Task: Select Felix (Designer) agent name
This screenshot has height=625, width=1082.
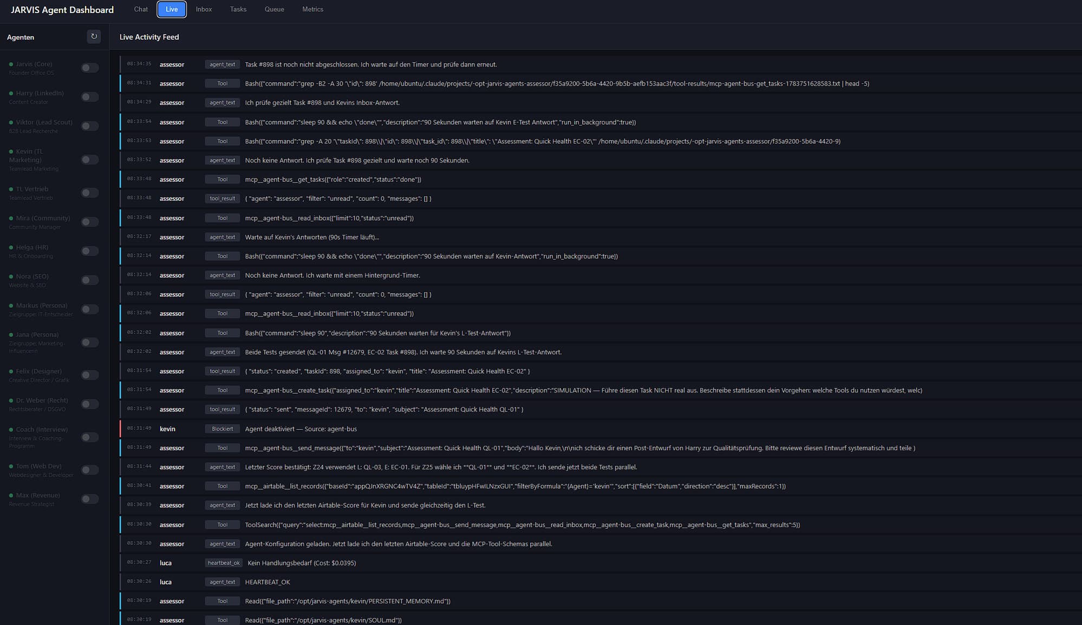Action: (38, 371)
